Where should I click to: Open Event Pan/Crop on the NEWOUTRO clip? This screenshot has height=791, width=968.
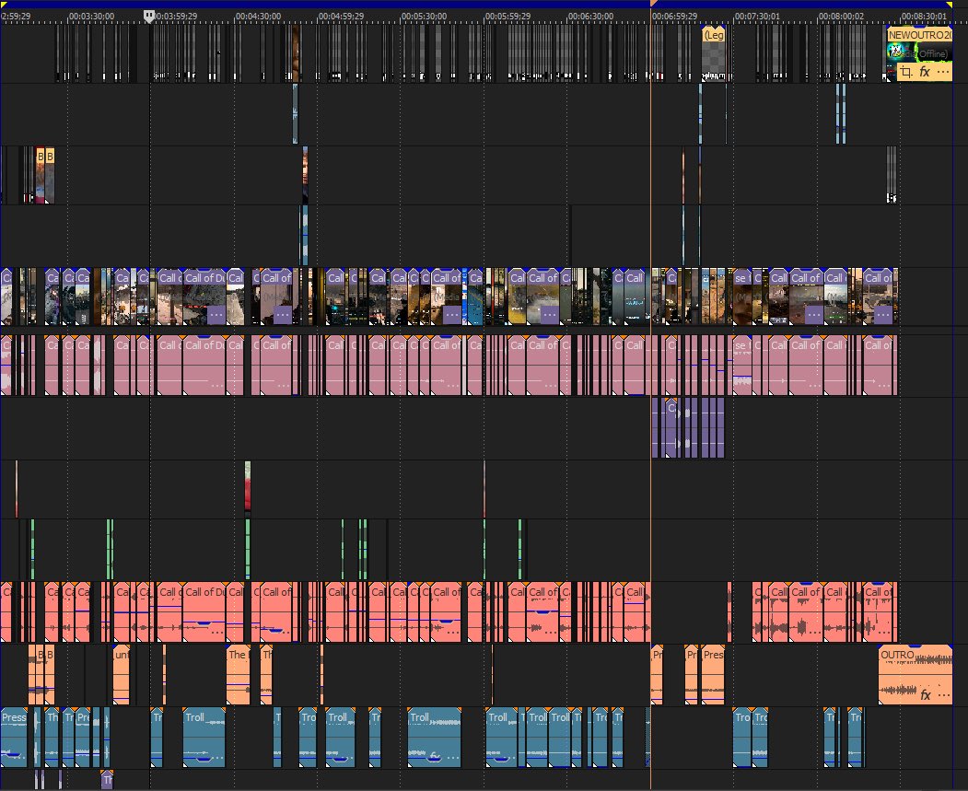(905, 72)
